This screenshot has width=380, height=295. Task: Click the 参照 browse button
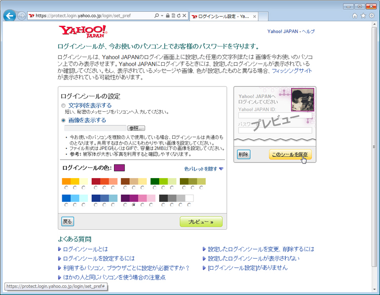coord(136,128)
